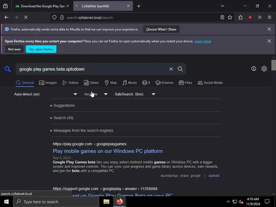Screen dimensions: 276x207
Task: Click the muted volume tray icon
Action: point(241,202)
